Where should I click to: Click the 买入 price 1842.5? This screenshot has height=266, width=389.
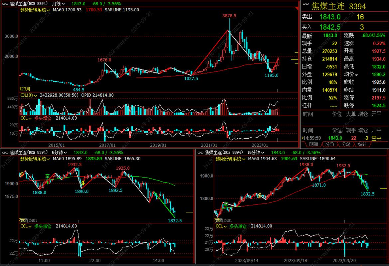tap(330, 27)
